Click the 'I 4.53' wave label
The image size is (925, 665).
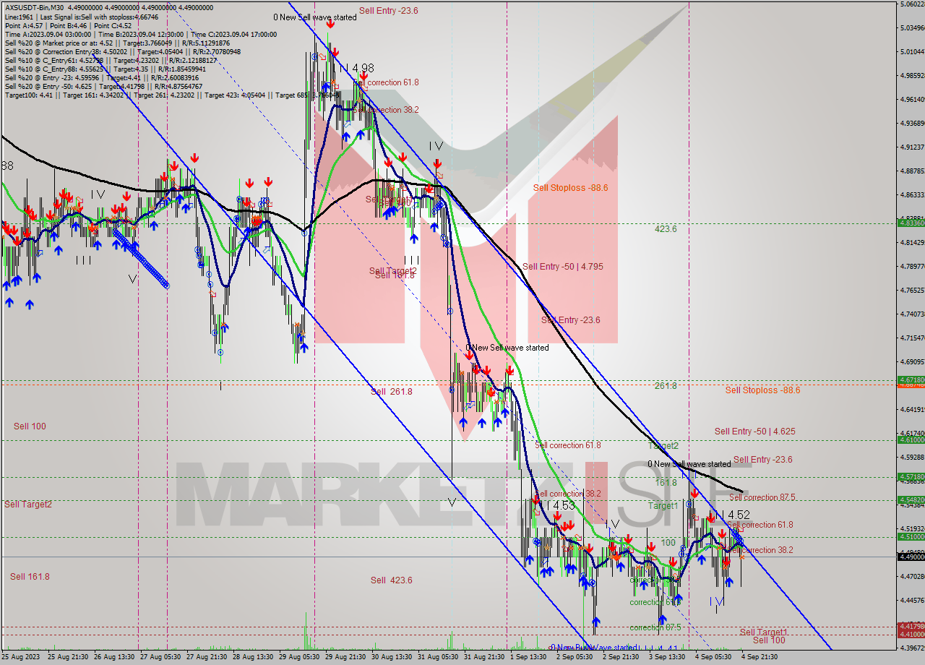tap(560, 505)
